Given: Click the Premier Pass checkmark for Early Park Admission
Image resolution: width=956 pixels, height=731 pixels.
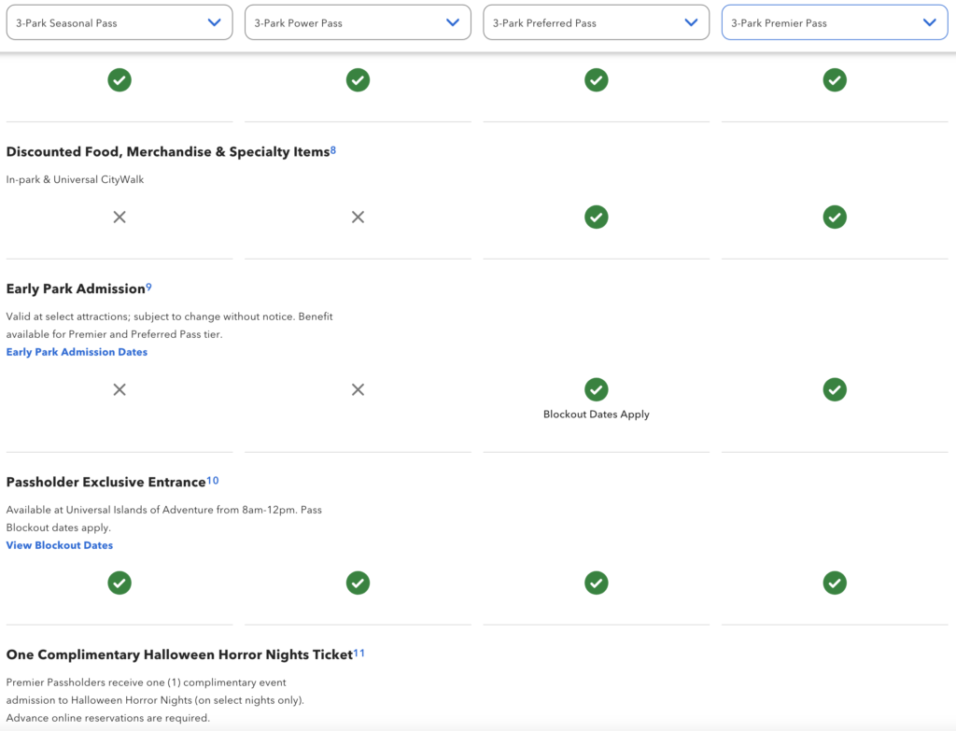Looking at the screenshot, I should [x=835, y=389].
